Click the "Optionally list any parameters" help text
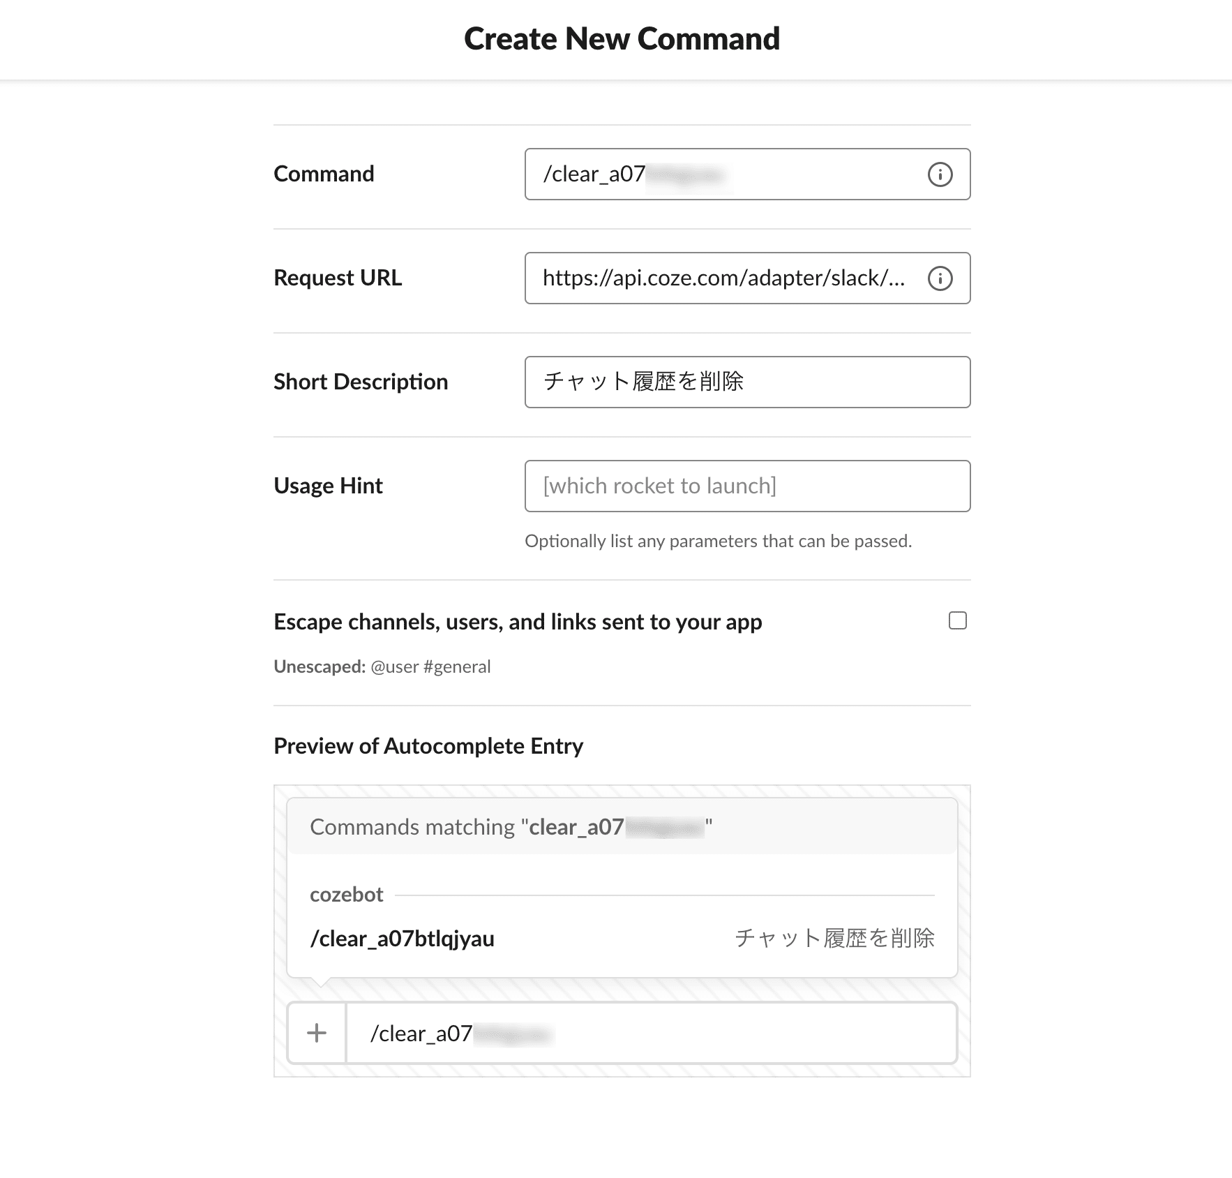This screenshot has width=1232, height=1178. [x=718, y=542]
